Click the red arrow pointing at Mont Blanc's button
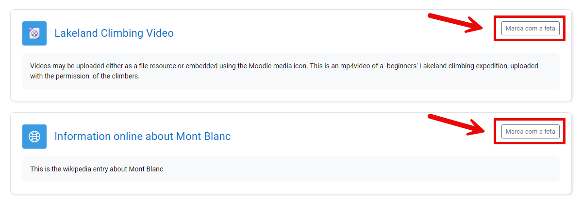This screenshot has height=199, width=582. point(456,124)
